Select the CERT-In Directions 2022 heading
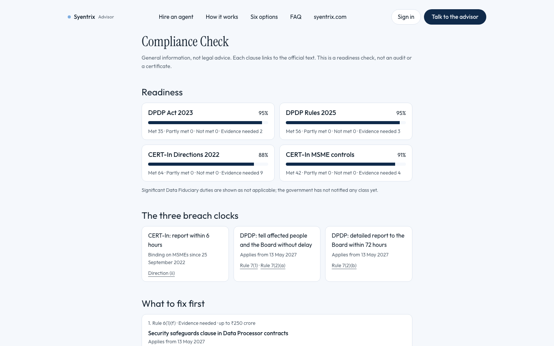The image size is (554, 346). tap(184, 155)
